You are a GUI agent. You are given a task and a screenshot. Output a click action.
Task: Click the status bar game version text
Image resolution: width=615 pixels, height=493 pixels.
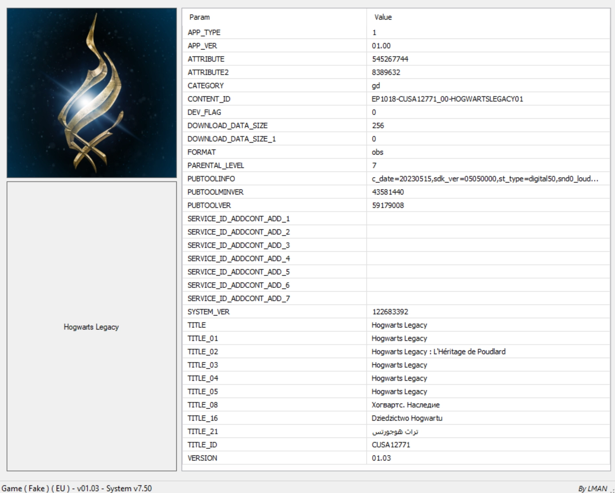pos(77,488)
